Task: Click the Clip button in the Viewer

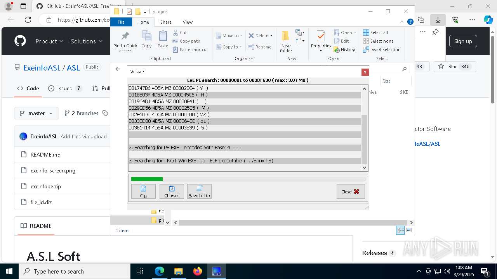Action: (143, 191)
